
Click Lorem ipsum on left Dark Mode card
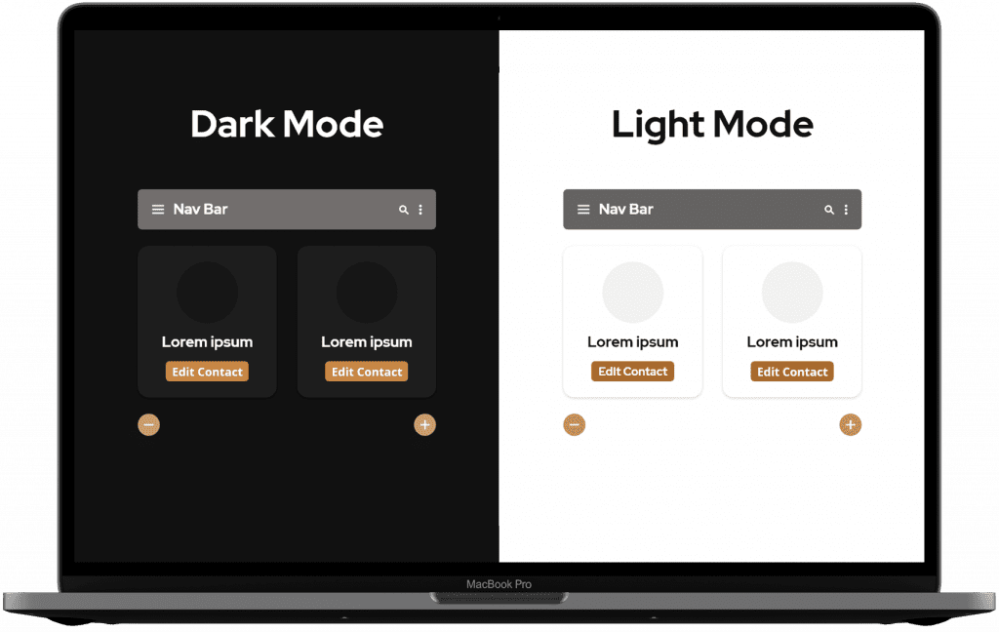(x=207, y=342)
